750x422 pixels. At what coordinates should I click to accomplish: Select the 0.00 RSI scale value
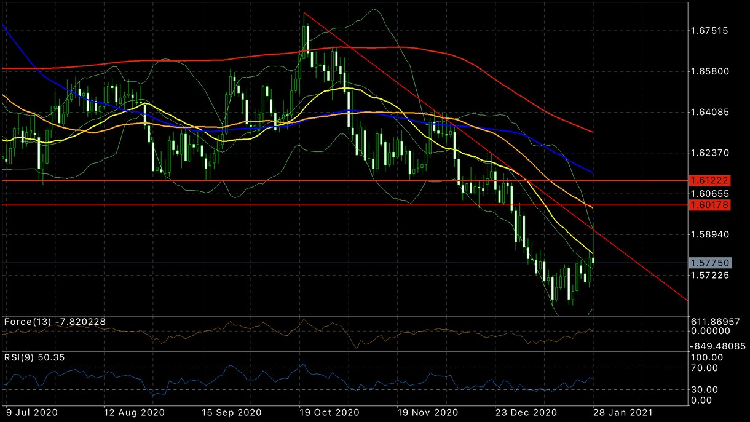[x=702, y=400]
